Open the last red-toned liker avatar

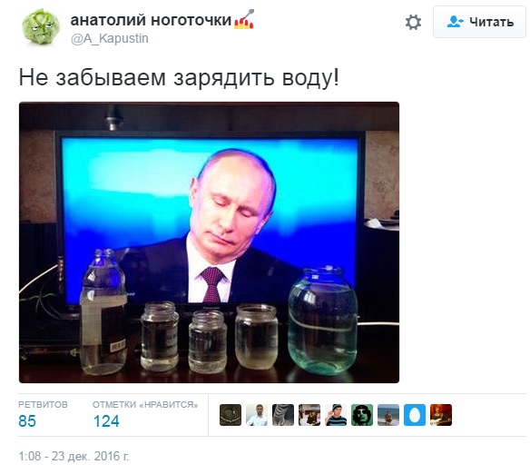[x=441, y=415]
